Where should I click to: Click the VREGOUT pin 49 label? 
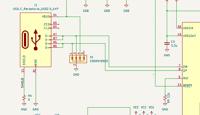coord(190,36)
